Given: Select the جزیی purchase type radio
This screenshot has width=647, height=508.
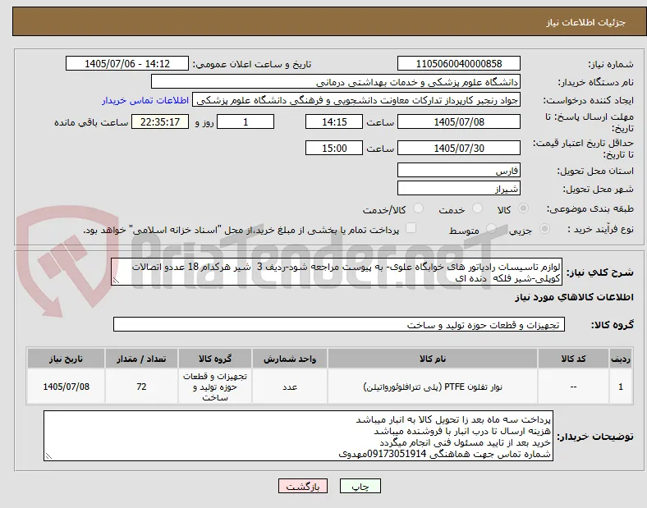Looking at the screenshot, I should 544,229.
